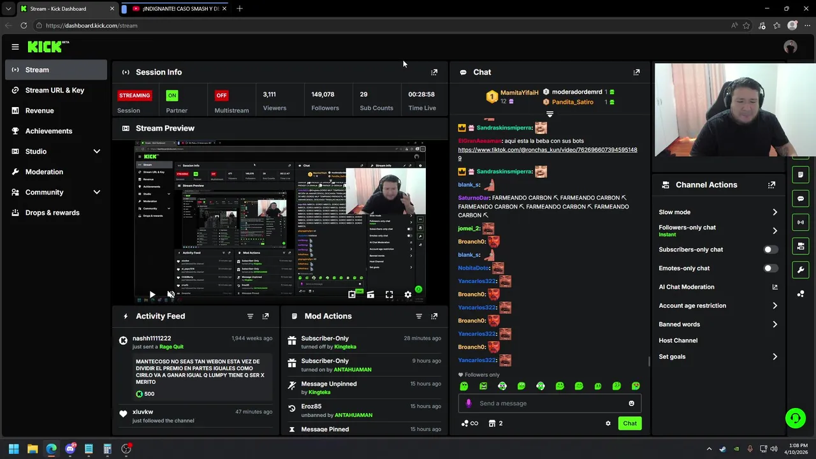Open stream preview player settings gear
Screen dimensions: 816x459
(x=408, y=295)
